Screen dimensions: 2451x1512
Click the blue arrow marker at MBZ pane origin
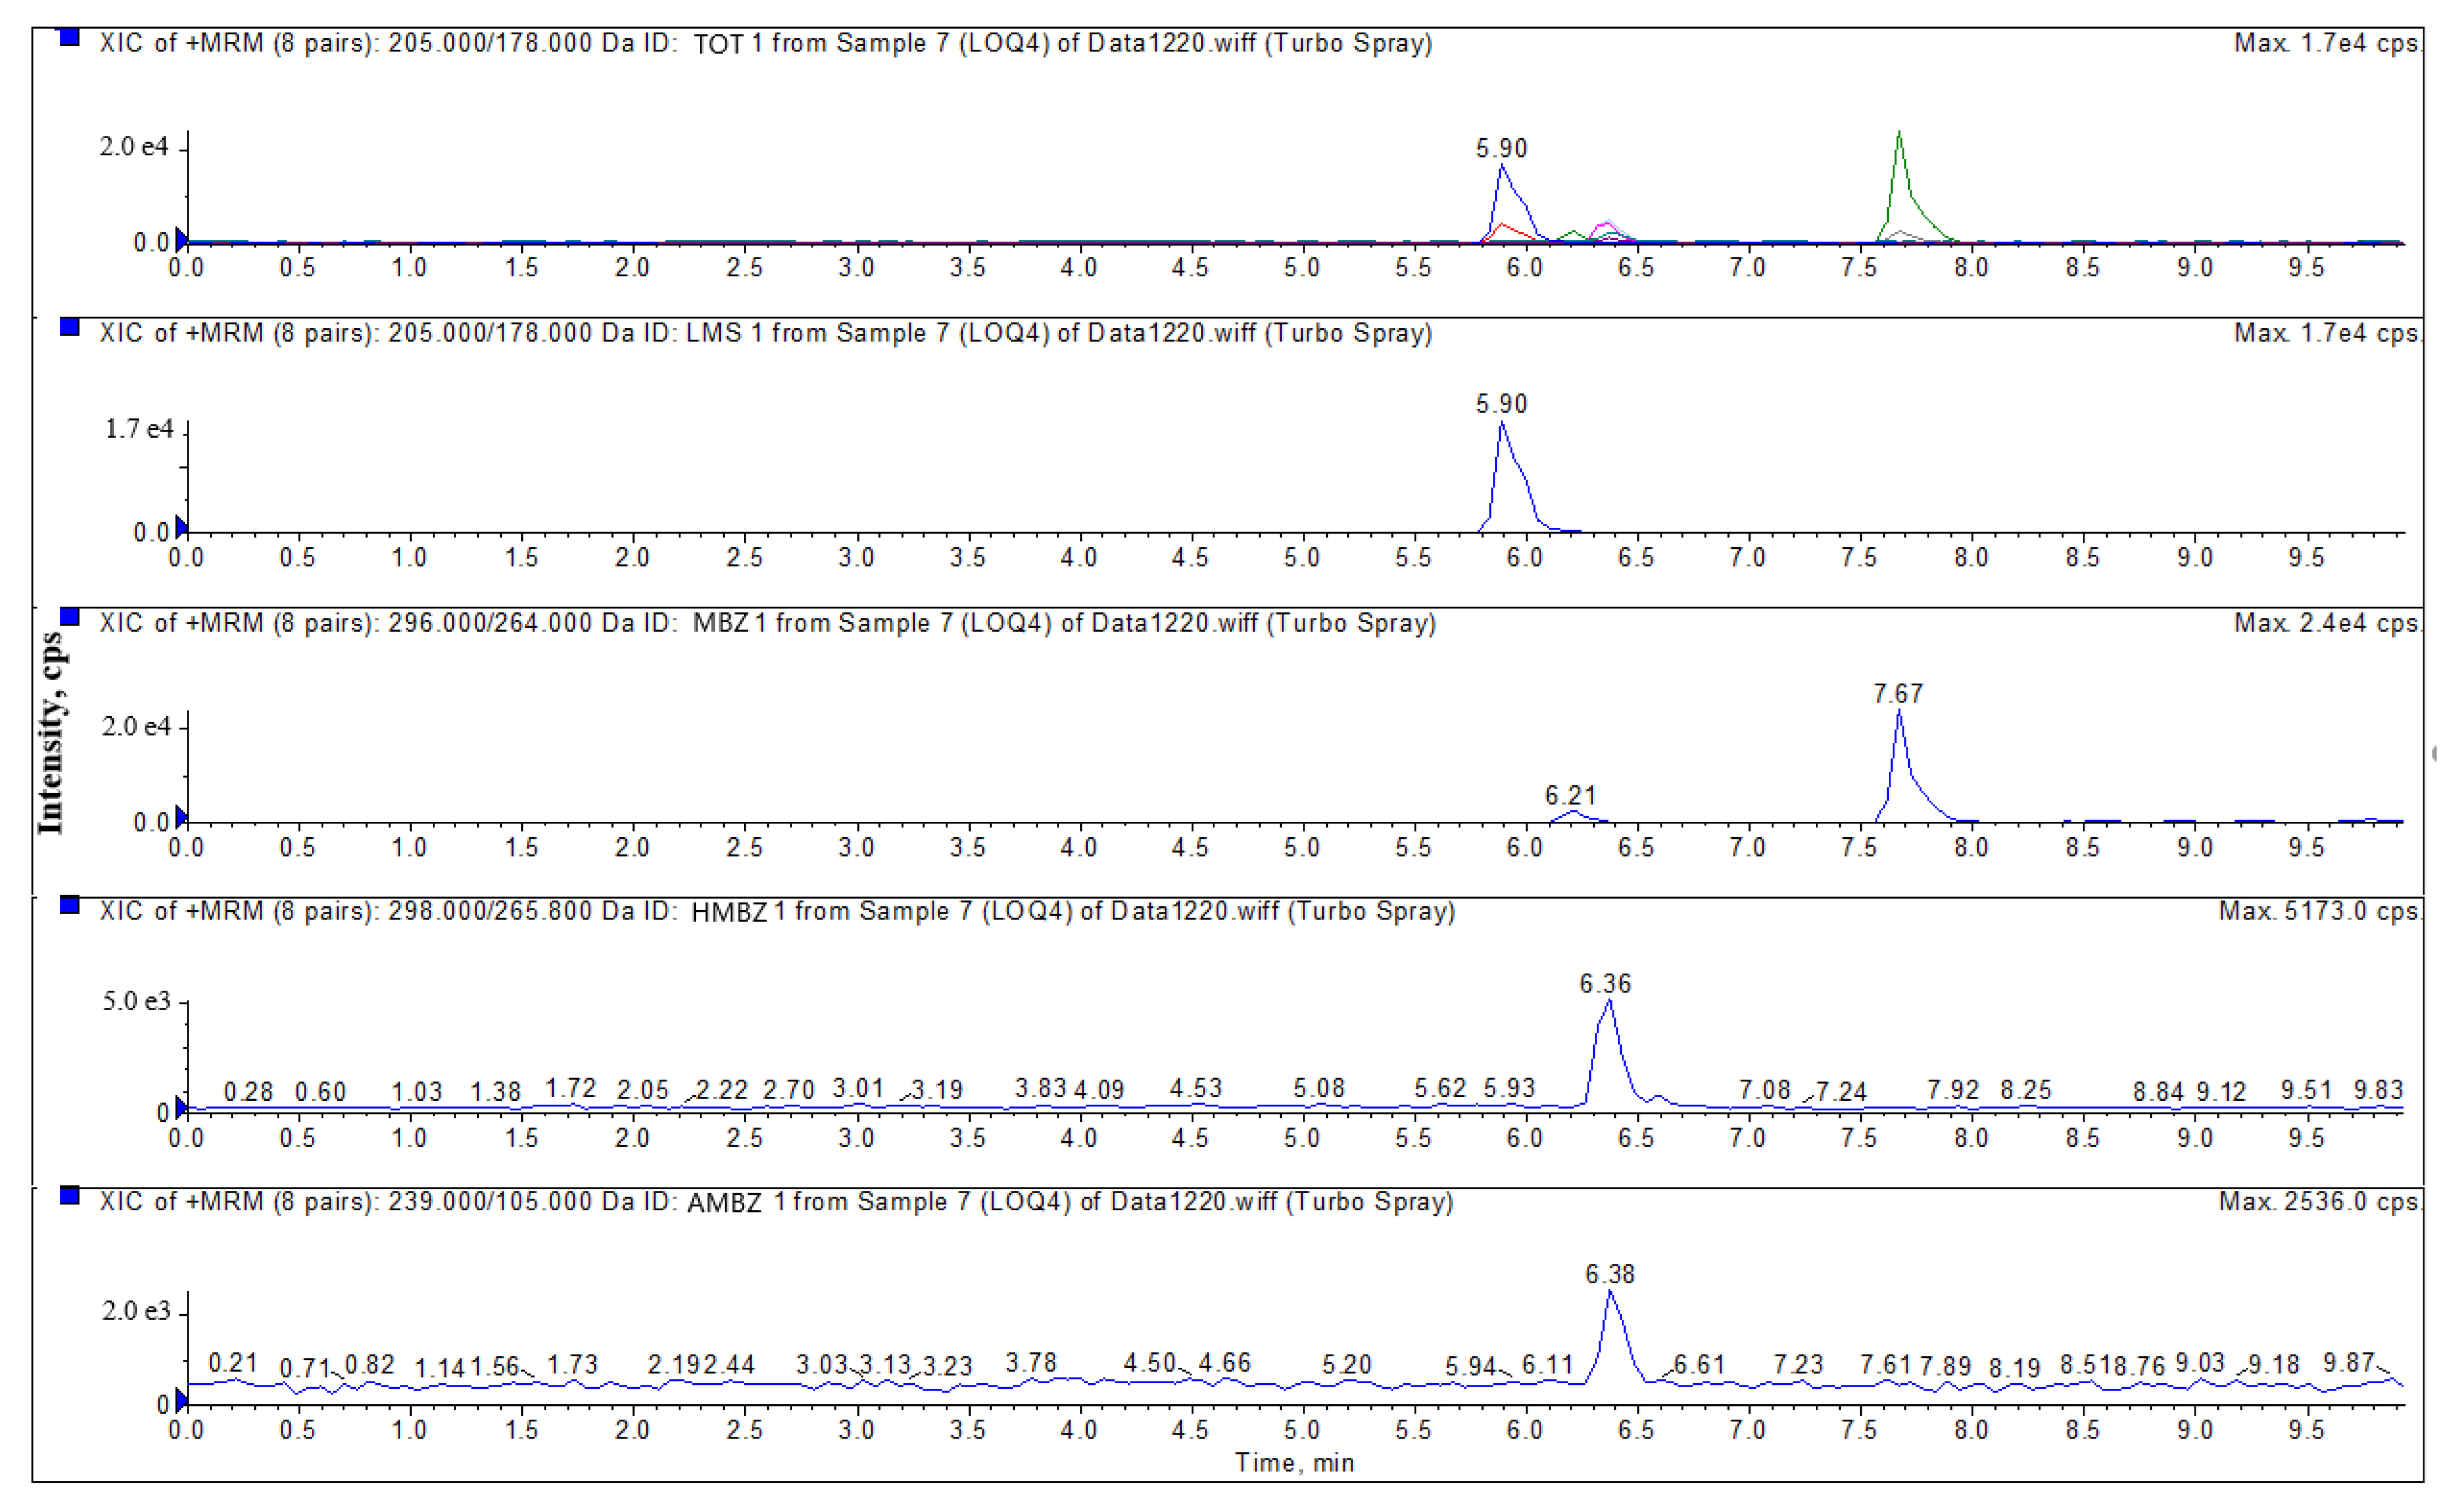181,817
